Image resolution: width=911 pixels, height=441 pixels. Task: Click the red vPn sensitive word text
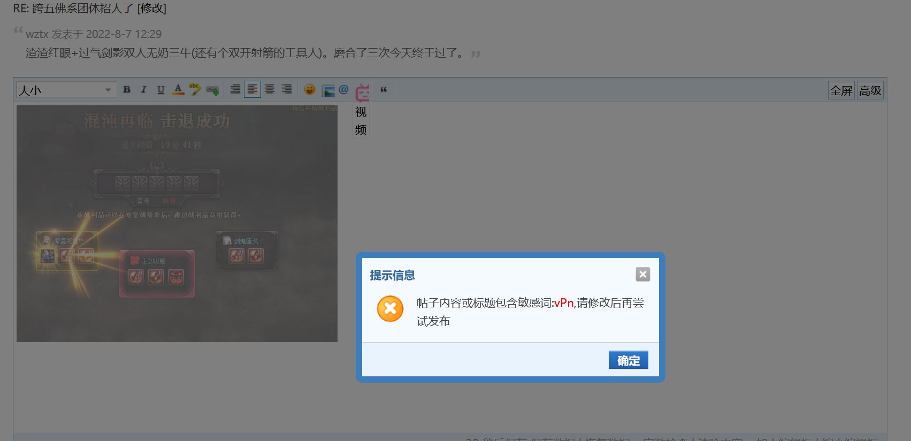point(564,303)
